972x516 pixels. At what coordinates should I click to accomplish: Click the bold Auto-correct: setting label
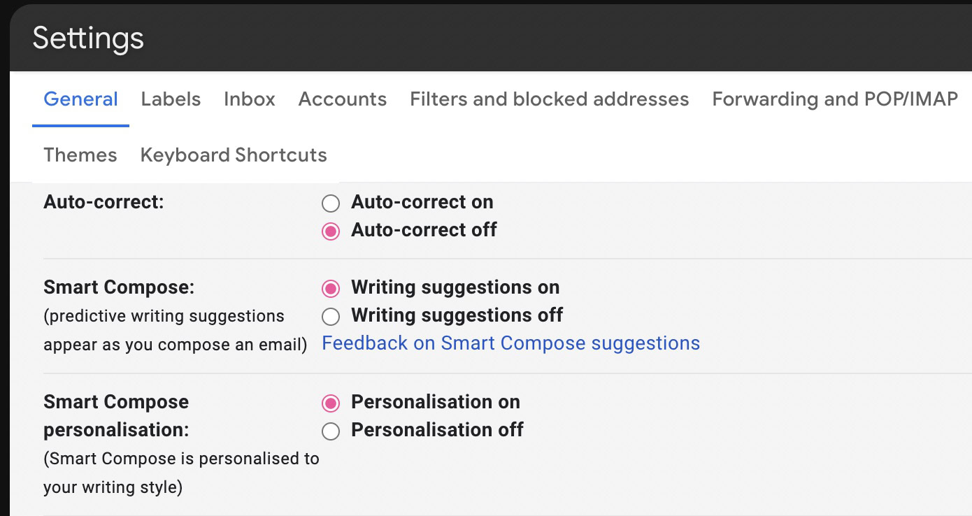pyautogui.click(x=103, y=202)
